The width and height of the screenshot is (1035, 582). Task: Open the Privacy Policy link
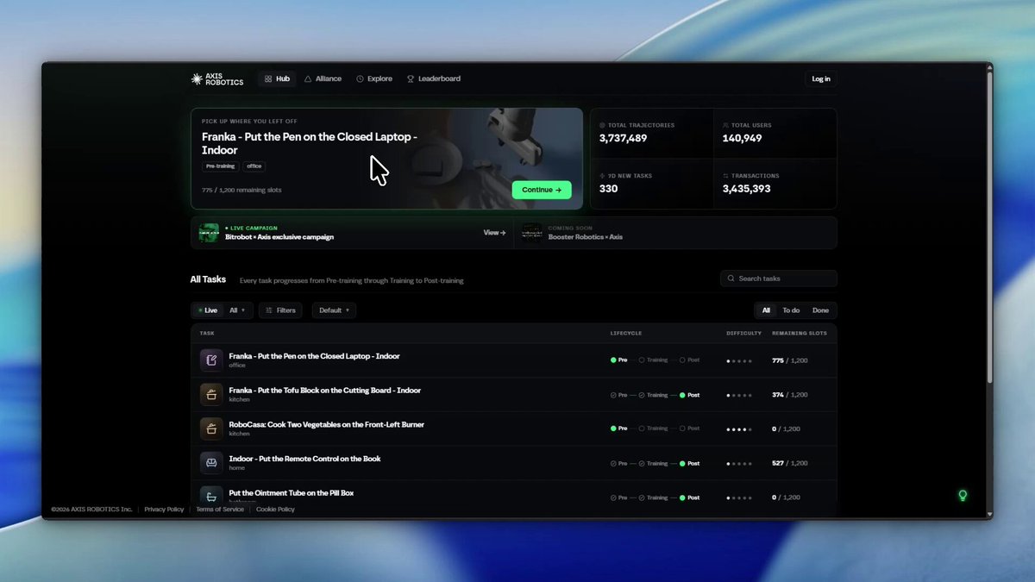pos(164,510)
